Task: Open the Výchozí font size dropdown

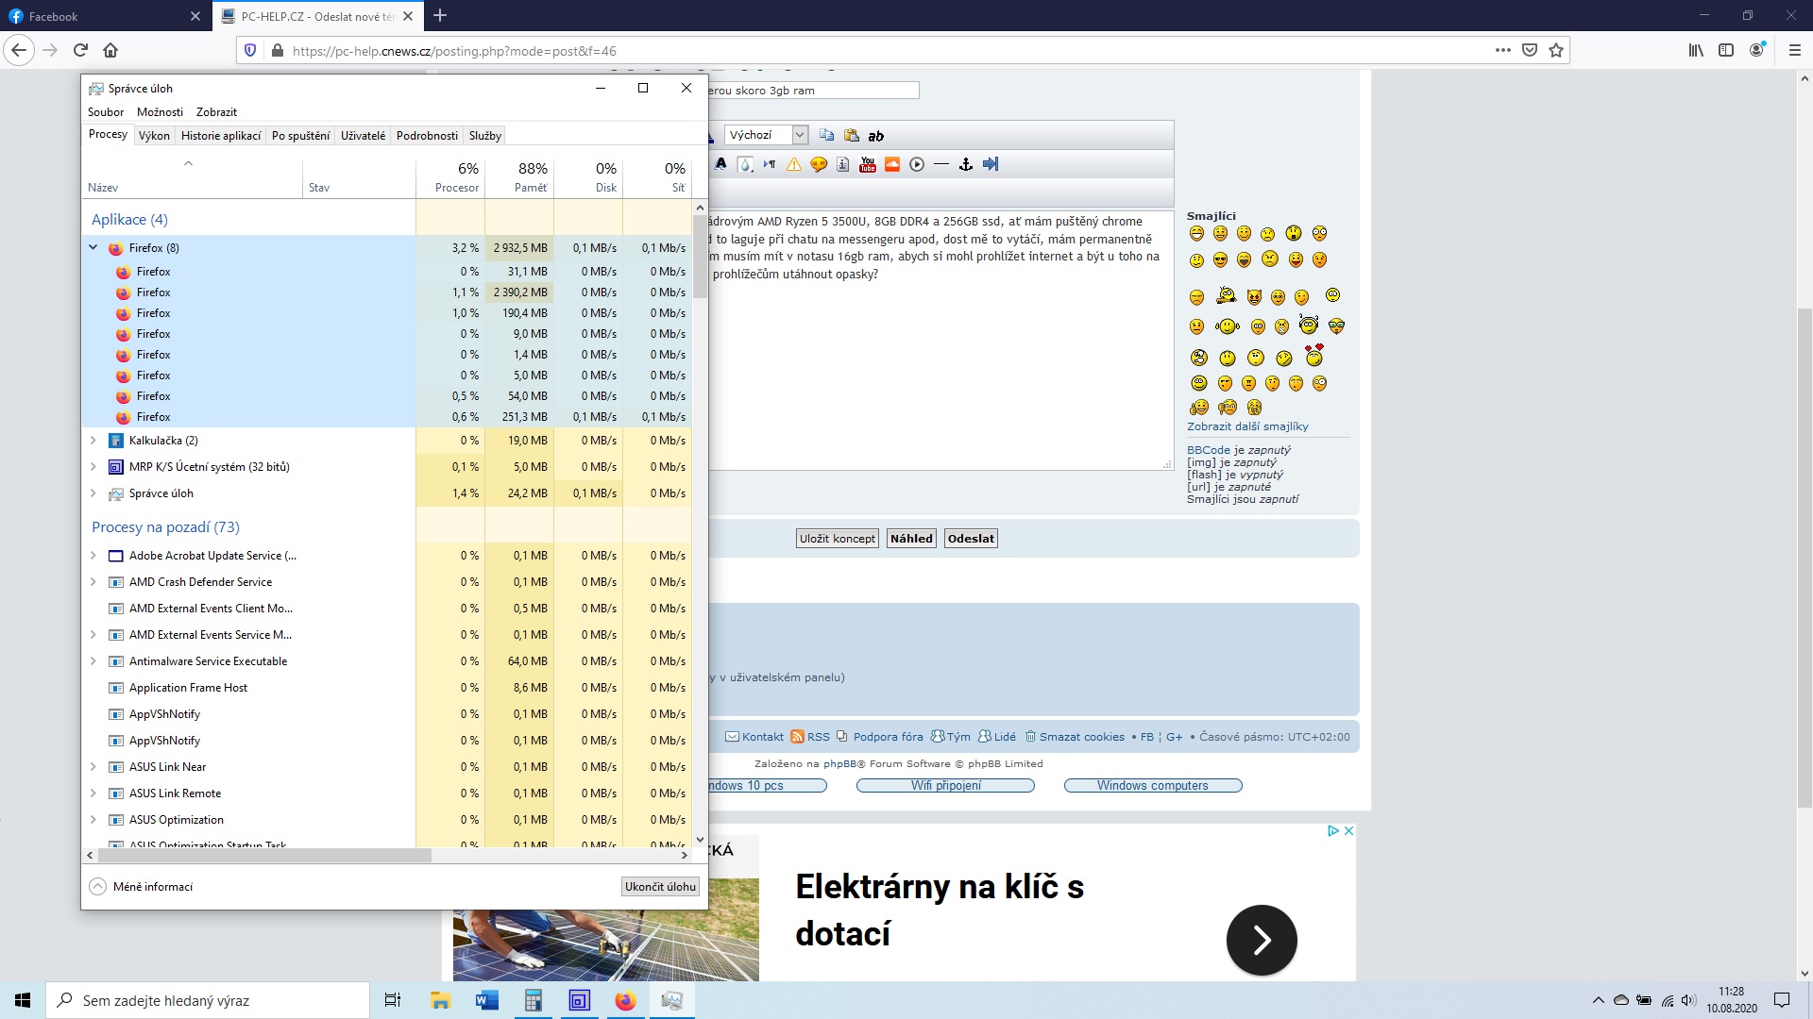Action: pyautogui.click(x=799, y=135)
